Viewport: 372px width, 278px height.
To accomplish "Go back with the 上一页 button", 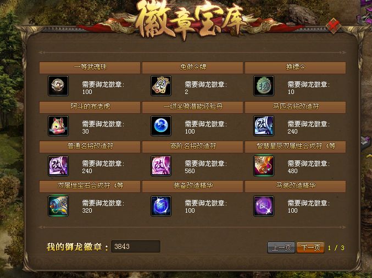I will [x=281, y=248].
